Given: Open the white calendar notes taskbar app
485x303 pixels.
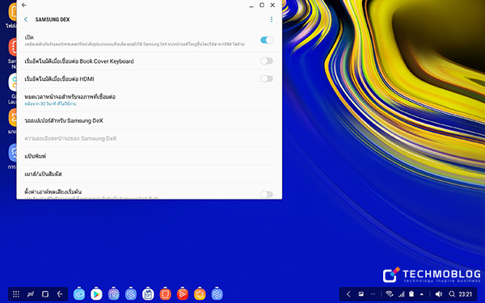Looking at the screenshot, I should tap(148, 294).
